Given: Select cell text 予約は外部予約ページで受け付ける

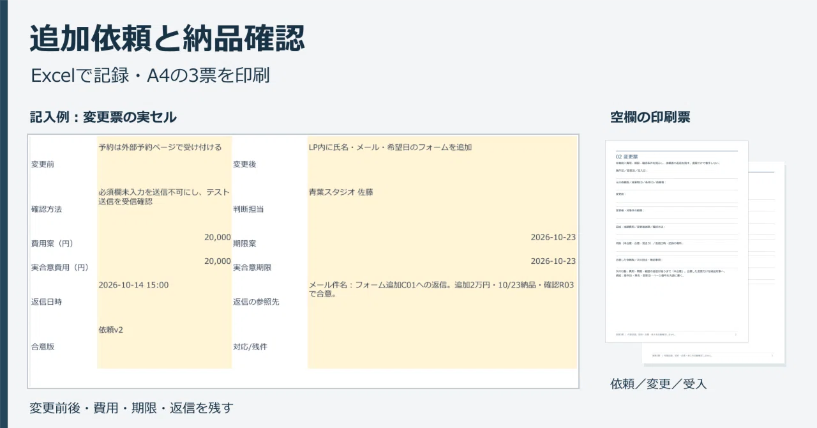Looking at the screenshot, I should coord(160,147).
